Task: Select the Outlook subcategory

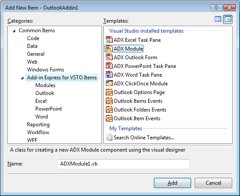Action: point(45,93)
